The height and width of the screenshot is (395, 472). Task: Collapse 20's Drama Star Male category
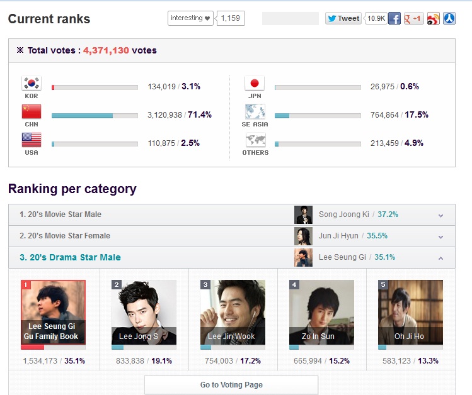click(x=232, y=257)
